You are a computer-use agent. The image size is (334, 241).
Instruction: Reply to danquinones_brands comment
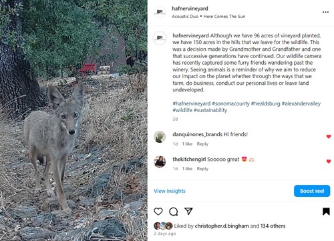point(202,144)
